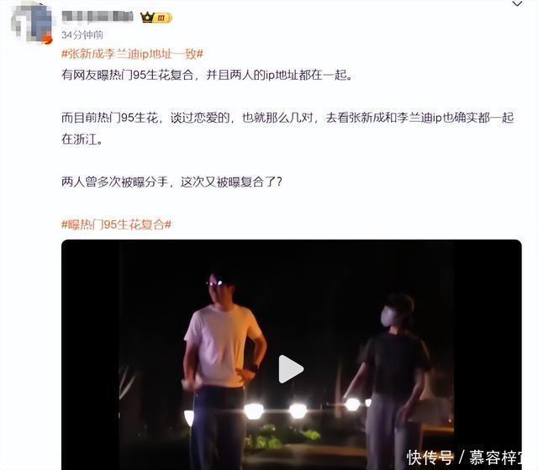
Task: Click the man's glowing glasses in video
Action: tap(215, 283)
